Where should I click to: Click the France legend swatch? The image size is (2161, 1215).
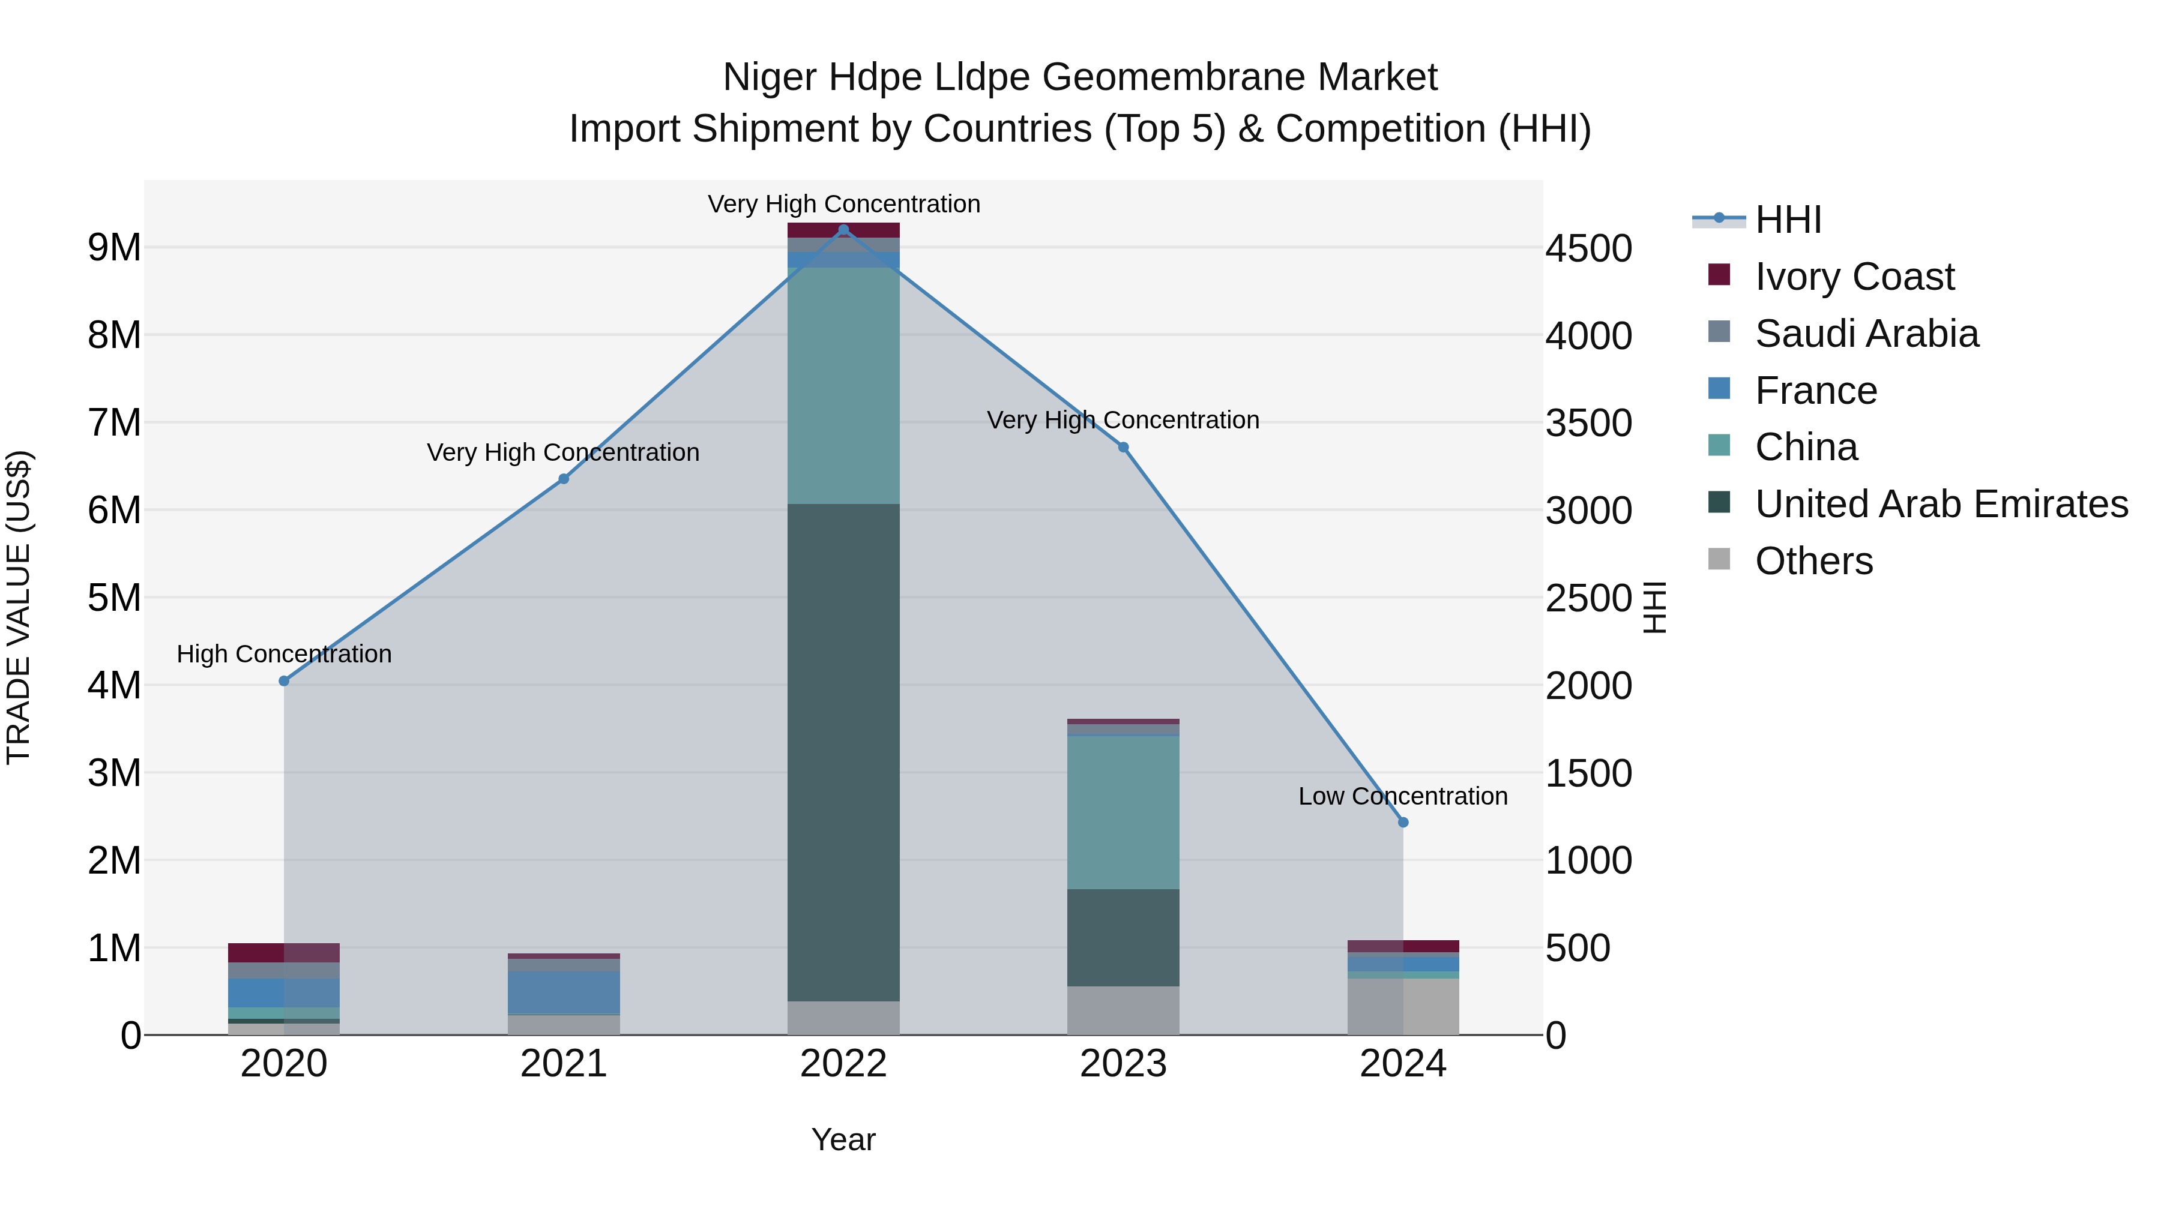pyautogui.click(x=1719, y=388)
